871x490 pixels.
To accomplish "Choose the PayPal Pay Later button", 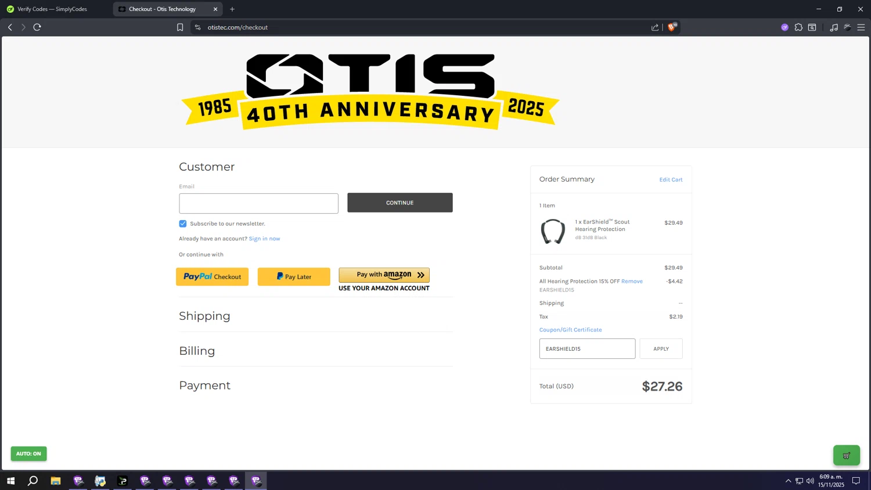I will [294, 276].
